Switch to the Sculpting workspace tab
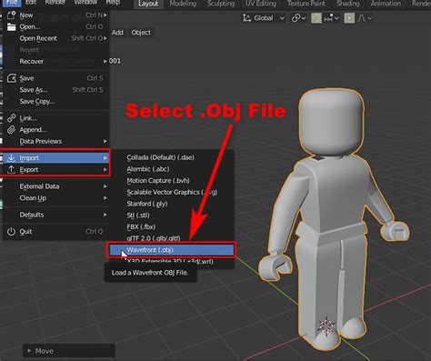The image size is (431, 361). 221,4
